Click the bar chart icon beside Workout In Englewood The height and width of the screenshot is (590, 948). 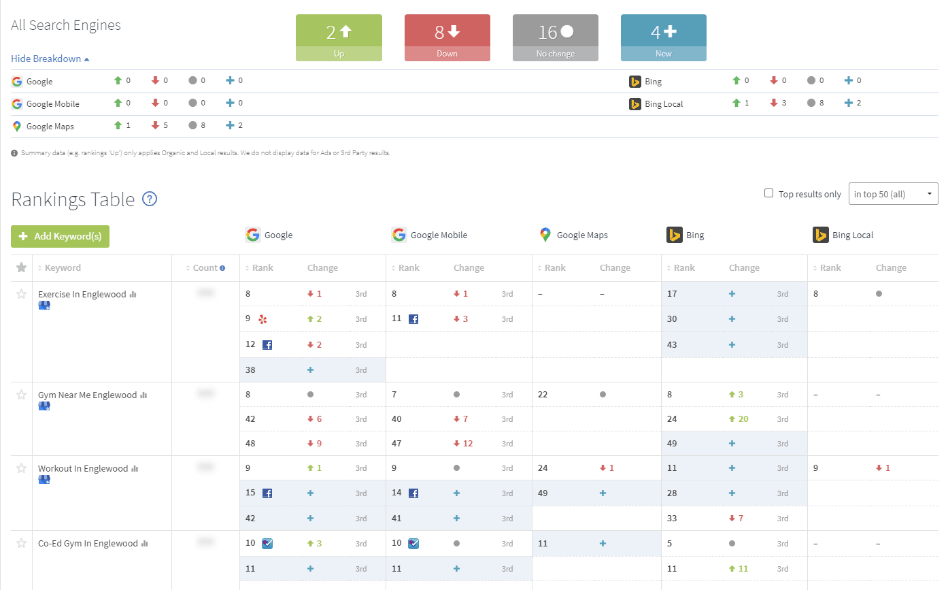pyautogui.click(x=135, y=469)
